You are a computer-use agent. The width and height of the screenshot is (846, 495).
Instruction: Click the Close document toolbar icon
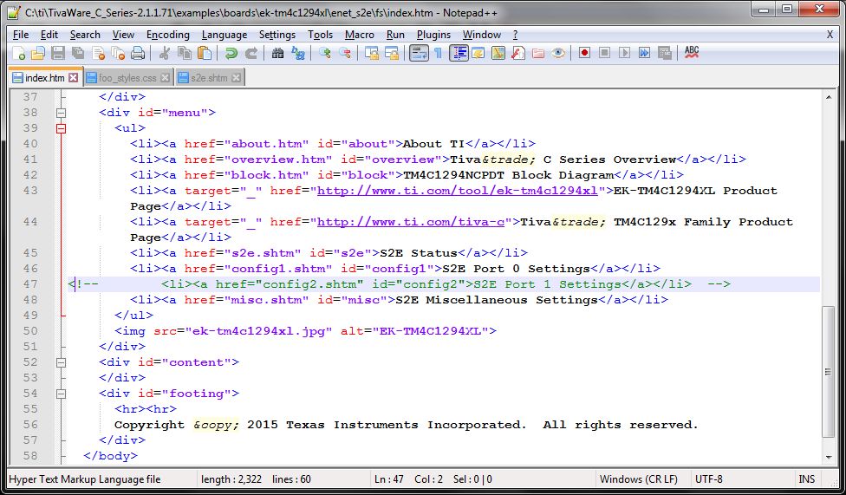(x=98, y=53)
